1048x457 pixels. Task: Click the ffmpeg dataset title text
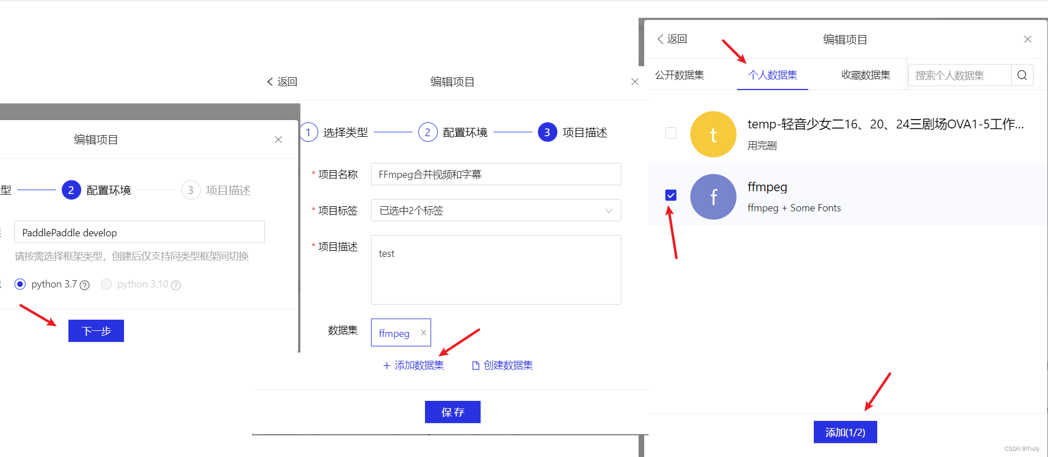coord(767,187)
